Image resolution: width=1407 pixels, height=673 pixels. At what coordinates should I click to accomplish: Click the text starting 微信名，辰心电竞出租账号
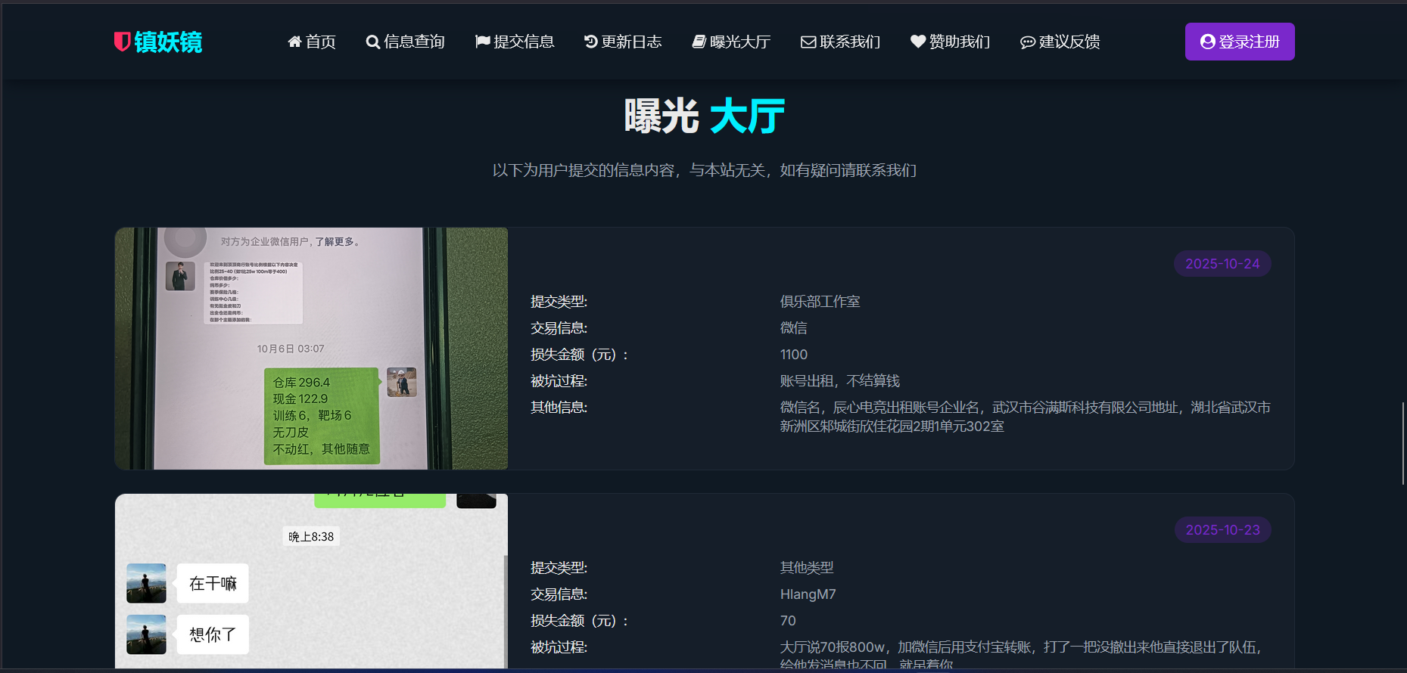coord(1025,417)
